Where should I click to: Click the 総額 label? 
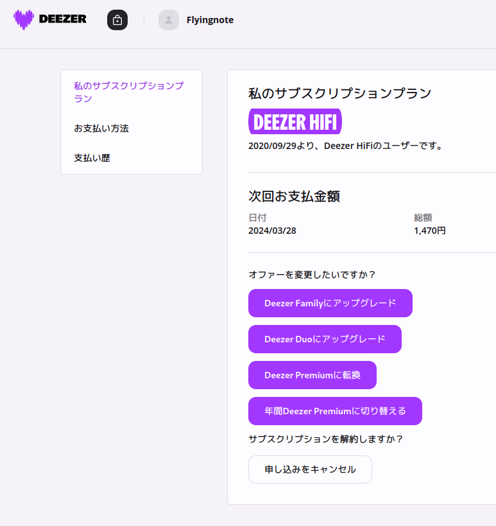coord(423,218)
